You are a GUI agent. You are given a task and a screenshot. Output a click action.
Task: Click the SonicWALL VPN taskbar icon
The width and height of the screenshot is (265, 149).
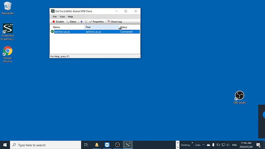tap(128, 145)
